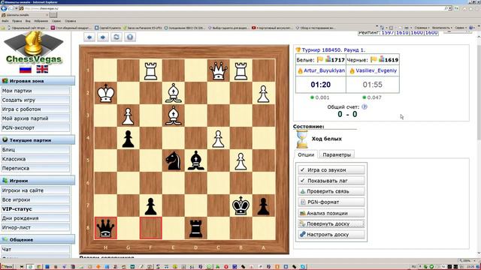Screen dimensions: 481x270
Task: Click the ChessVegas logo
Action: [x=34, y=48]
